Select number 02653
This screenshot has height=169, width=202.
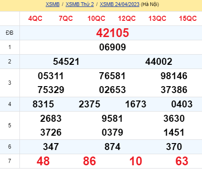tap(113, 90)
